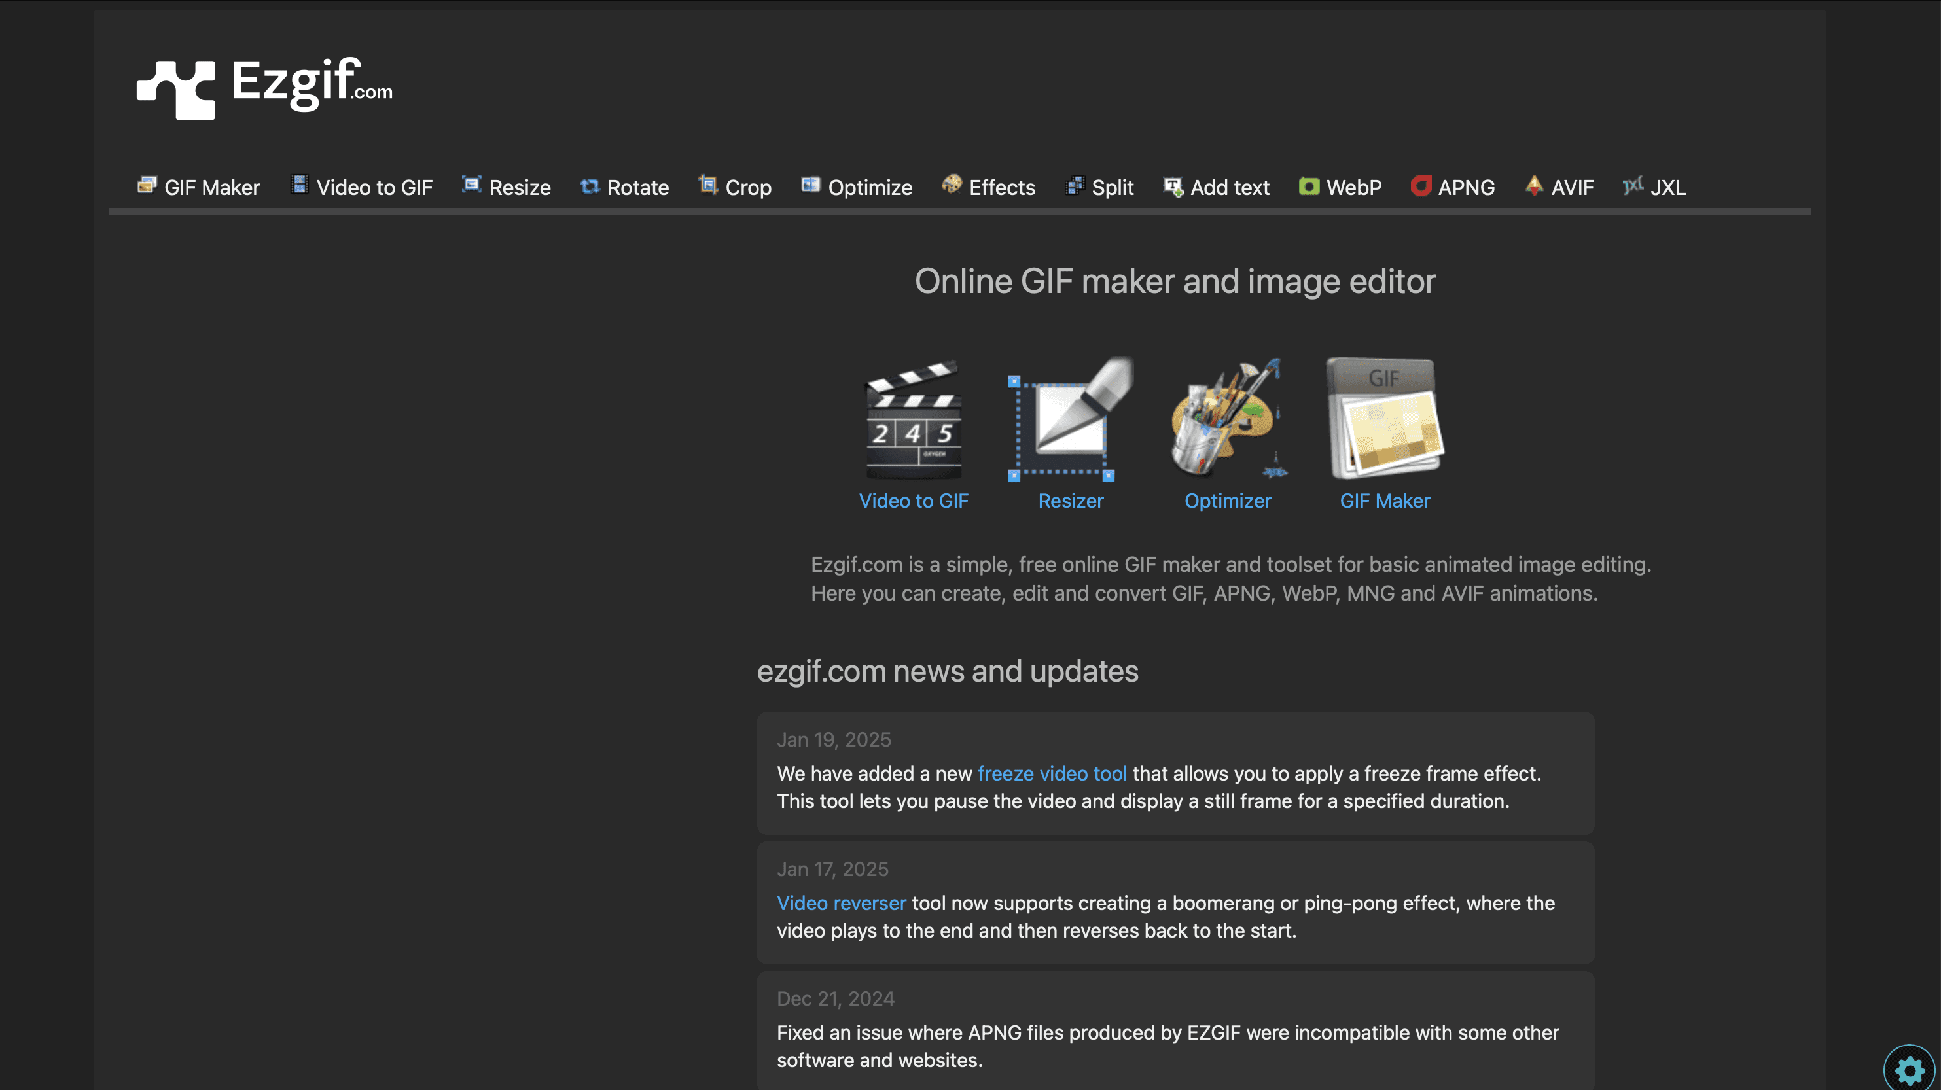This screenshot has height=1090, width=1941.
Task: Go to the APNG menu item
Action: (x=1453, y=187)
